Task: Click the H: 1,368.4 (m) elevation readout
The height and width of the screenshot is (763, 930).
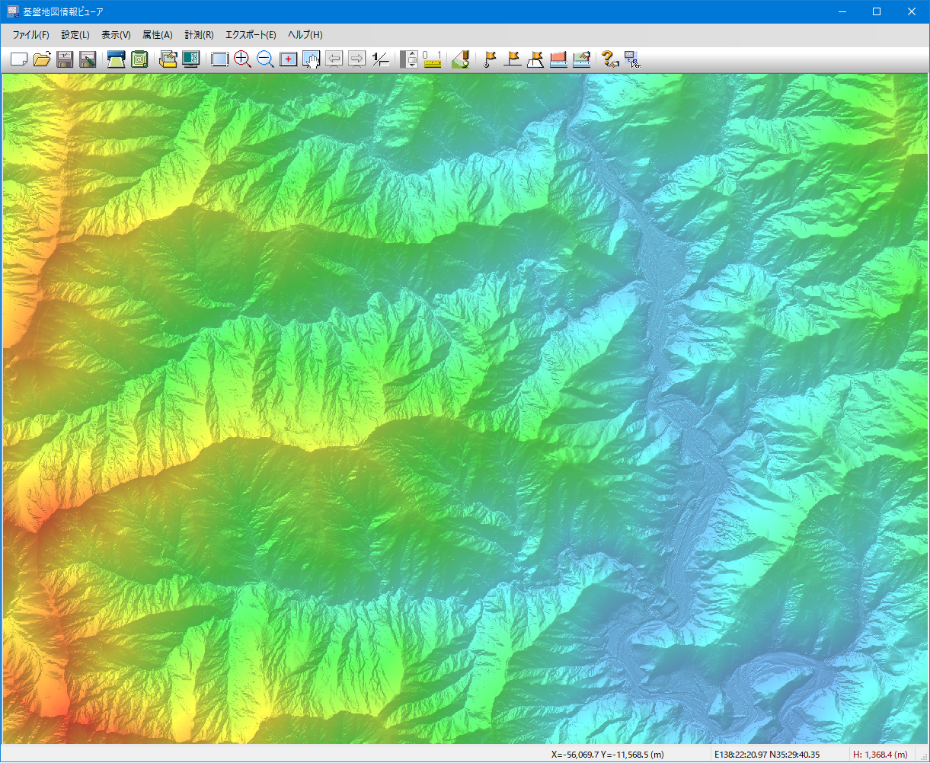Action: tap(880, 755)
